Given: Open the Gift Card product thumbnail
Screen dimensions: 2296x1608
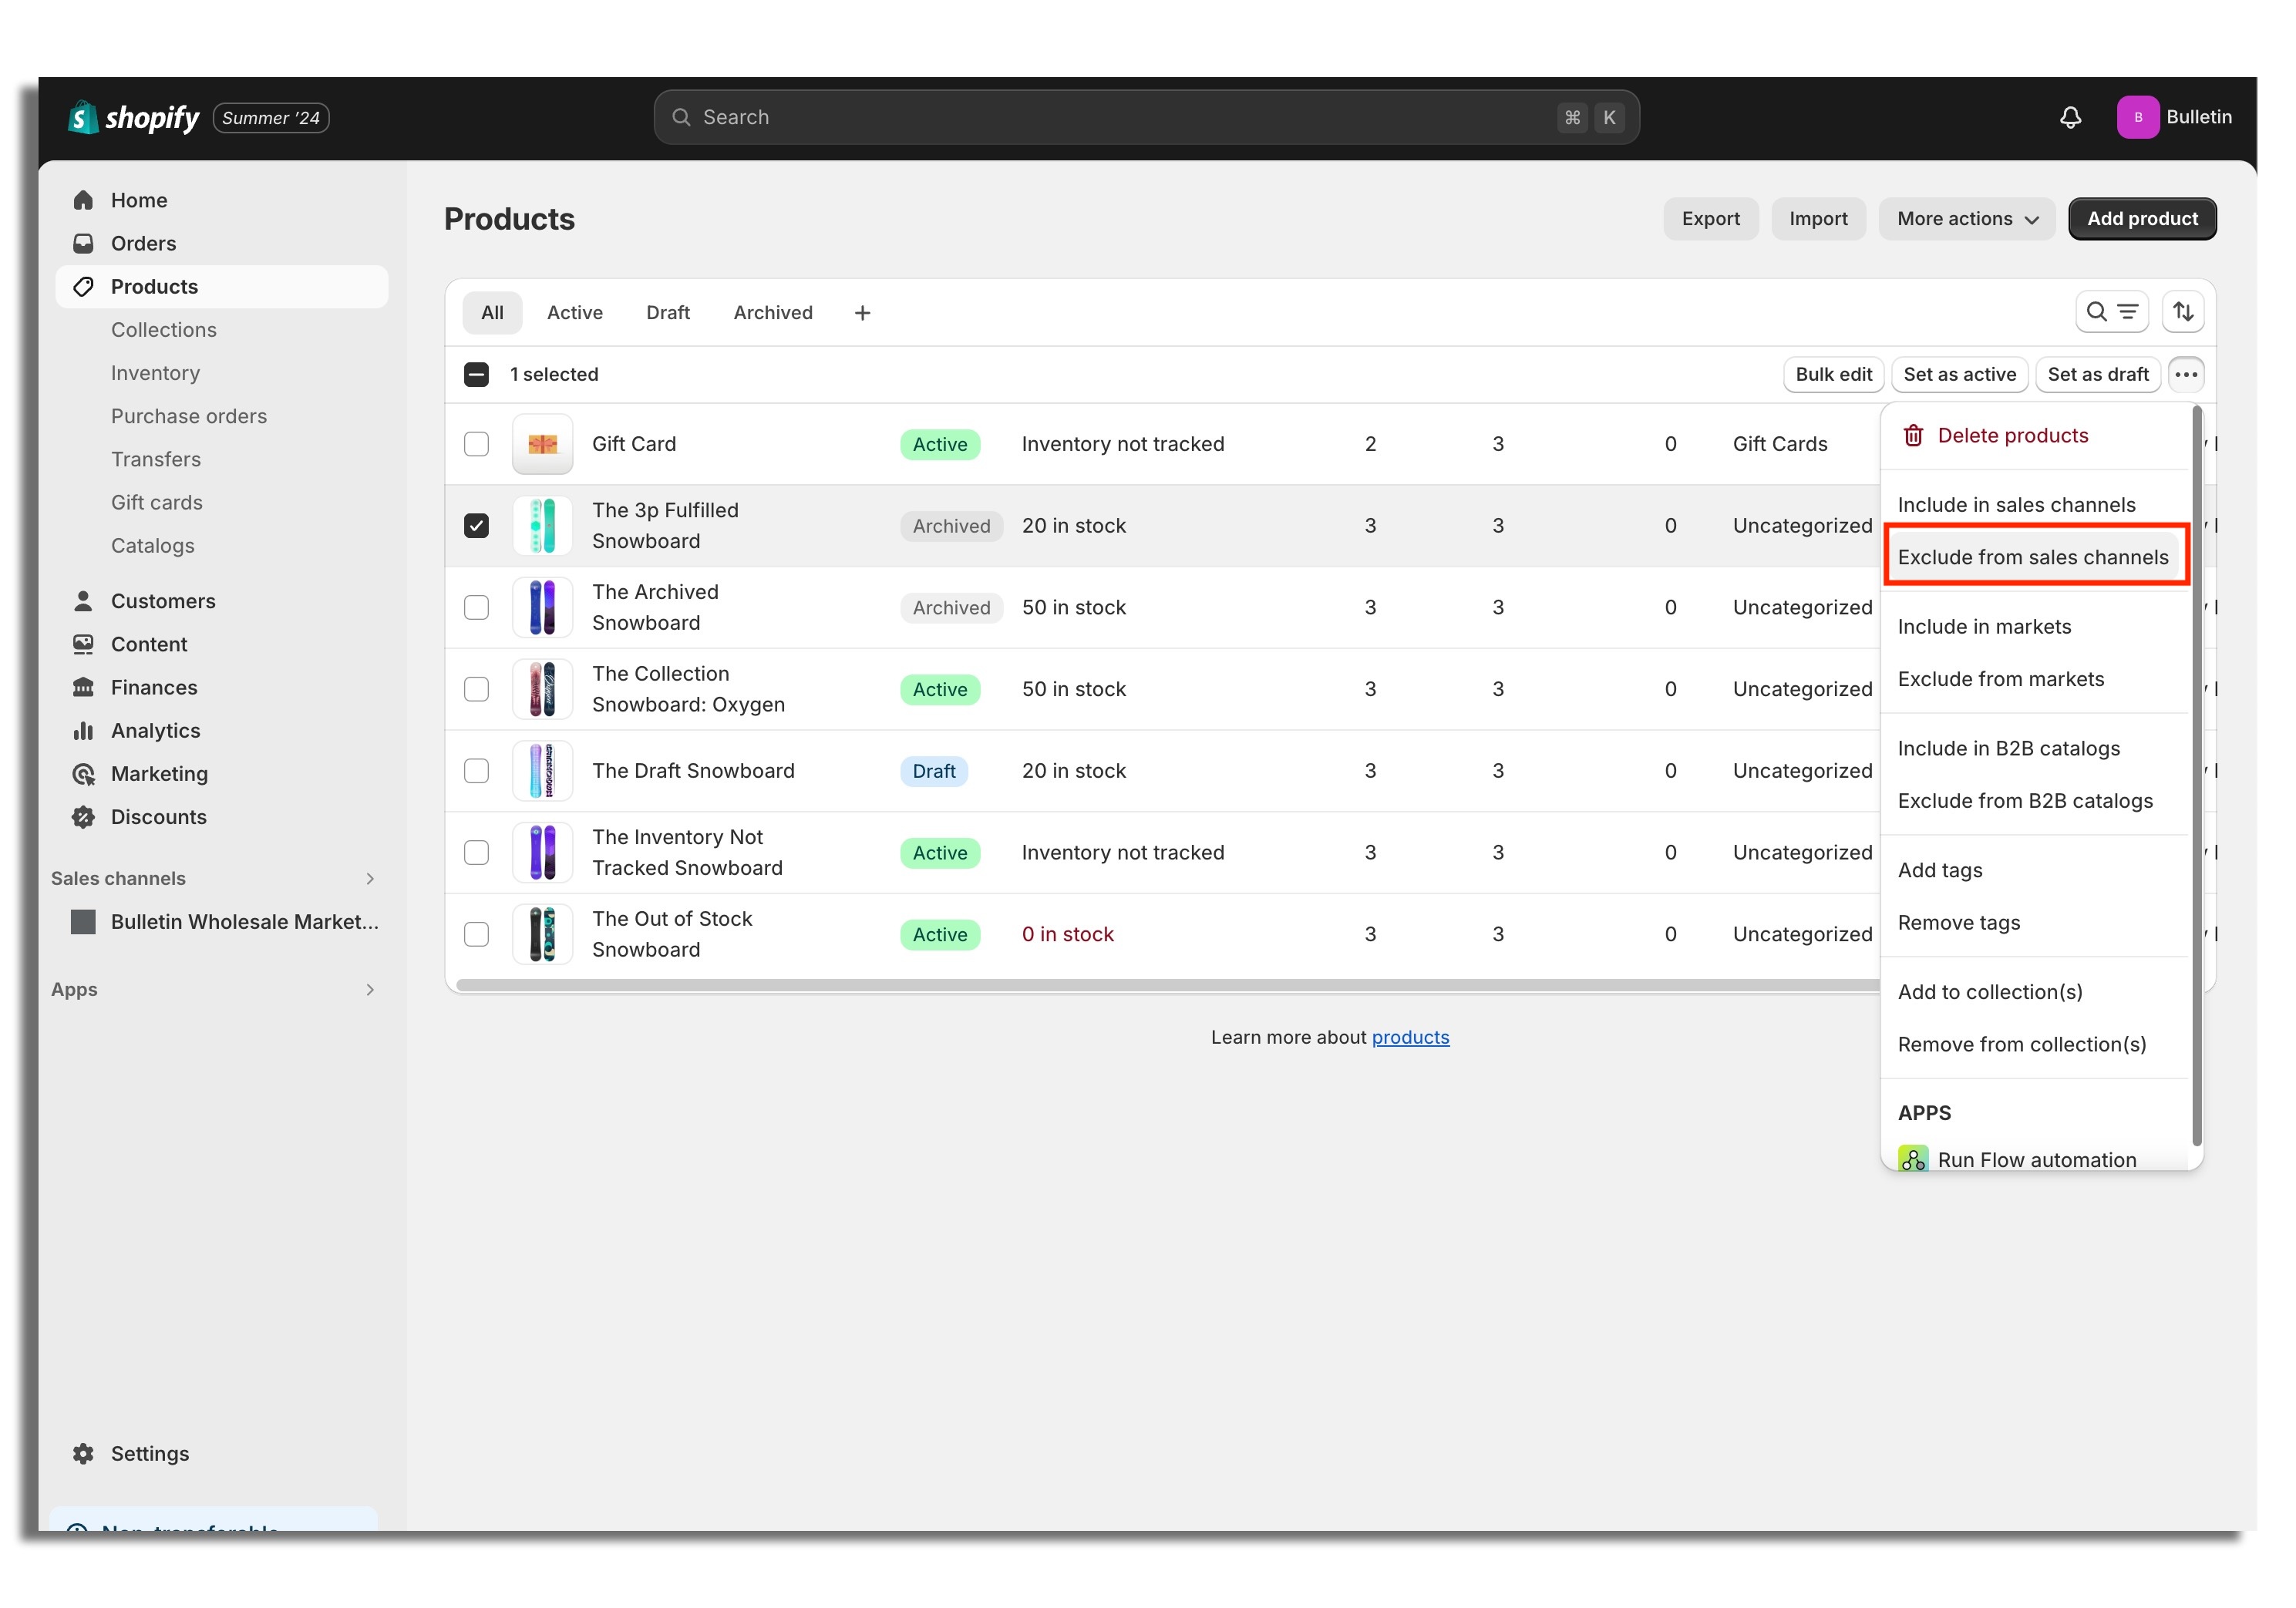Looking at the screenshot, I should click(x=542, y=444).
